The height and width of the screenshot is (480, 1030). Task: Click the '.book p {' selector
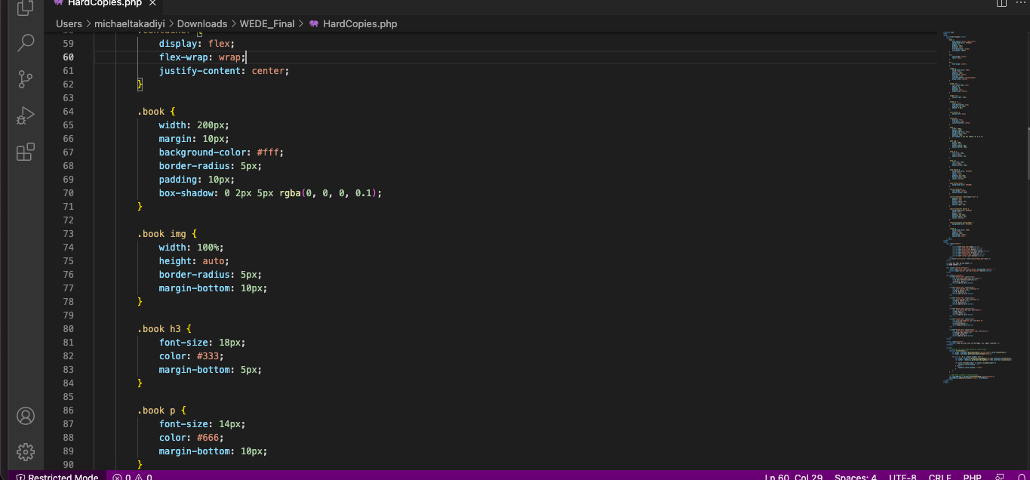(161, 411)
